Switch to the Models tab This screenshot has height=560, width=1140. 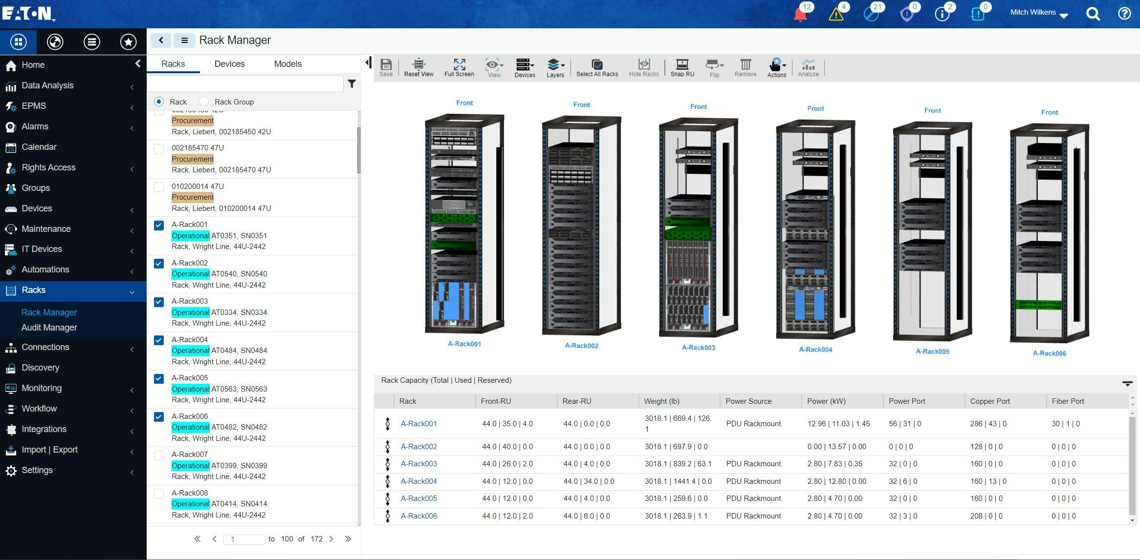pos(287,63)
